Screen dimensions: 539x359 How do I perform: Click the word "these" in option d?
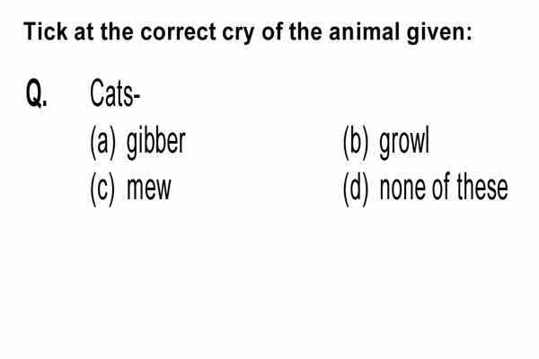pyautogui.click(x=482, y=188)
